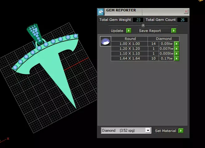Screen dimensions: 205x148
Task: Close the Gem Reporter window
Action: coord(186,12)
